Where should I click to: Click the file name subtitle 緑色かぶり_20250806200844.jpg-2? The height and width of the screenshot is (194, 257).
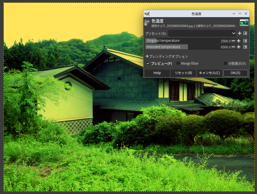coord(173,26)
